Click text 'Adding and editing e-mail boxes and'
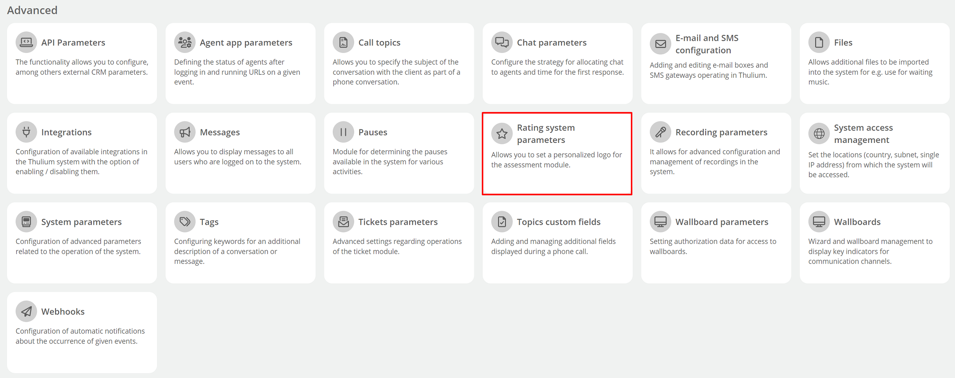Viewport: 955px width, 378px height. 708,65
